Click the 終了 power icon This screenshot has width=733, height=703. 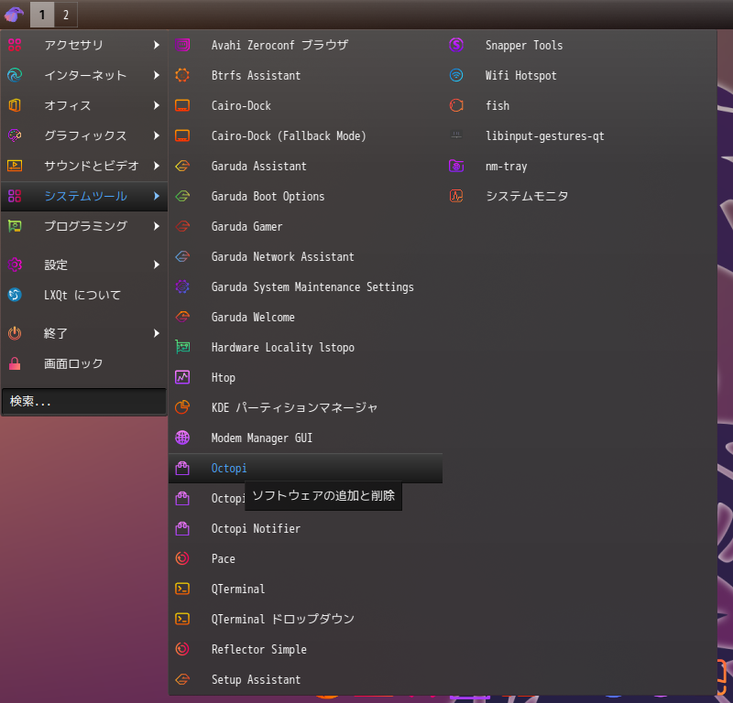click(15, 333)
